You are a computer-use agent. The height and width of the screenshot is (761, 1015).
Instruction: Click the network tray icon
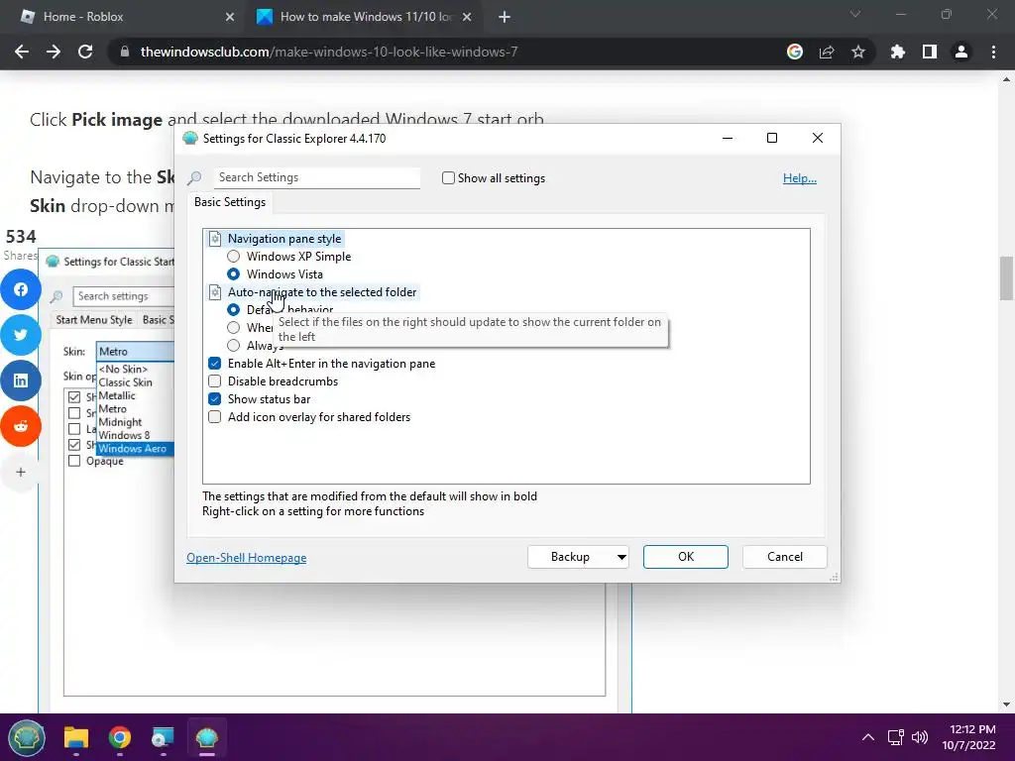(895, 737)
